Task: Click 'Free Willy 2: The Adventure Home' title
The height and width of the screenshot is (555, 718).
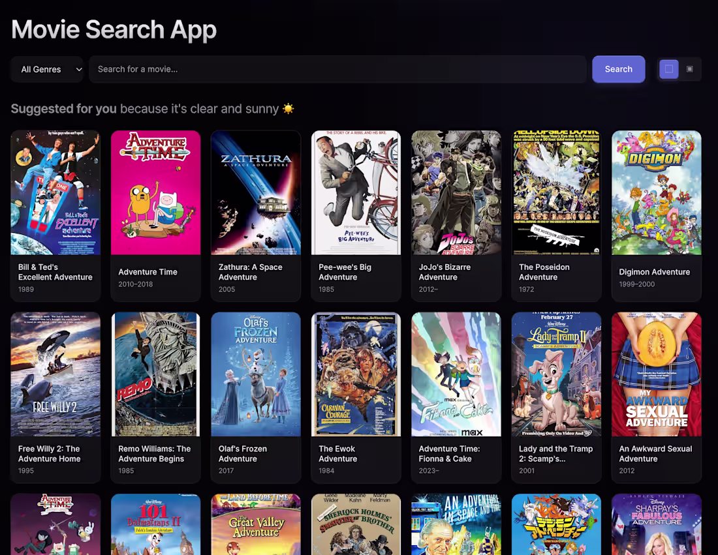Action: 50,454
